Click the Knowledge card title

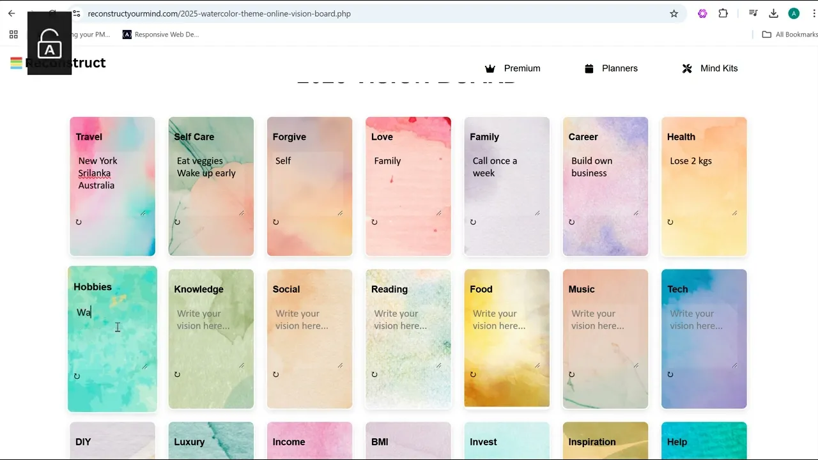point(199,289)
